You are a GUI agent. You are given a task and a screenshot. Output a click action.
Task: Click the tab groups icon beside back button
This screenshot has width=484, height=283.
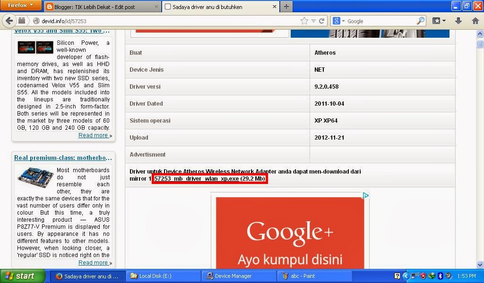click(22, 21)
